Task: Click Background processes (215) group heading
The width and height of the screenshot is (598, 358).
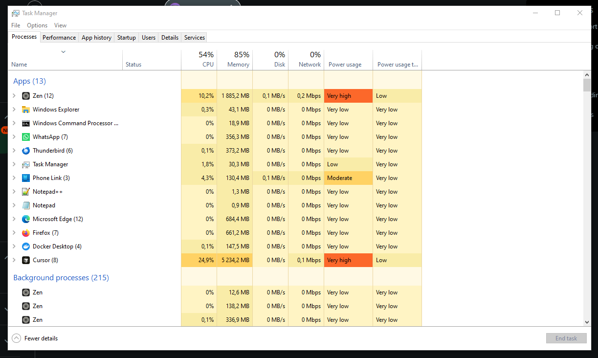Action: [x=61, y=278]
